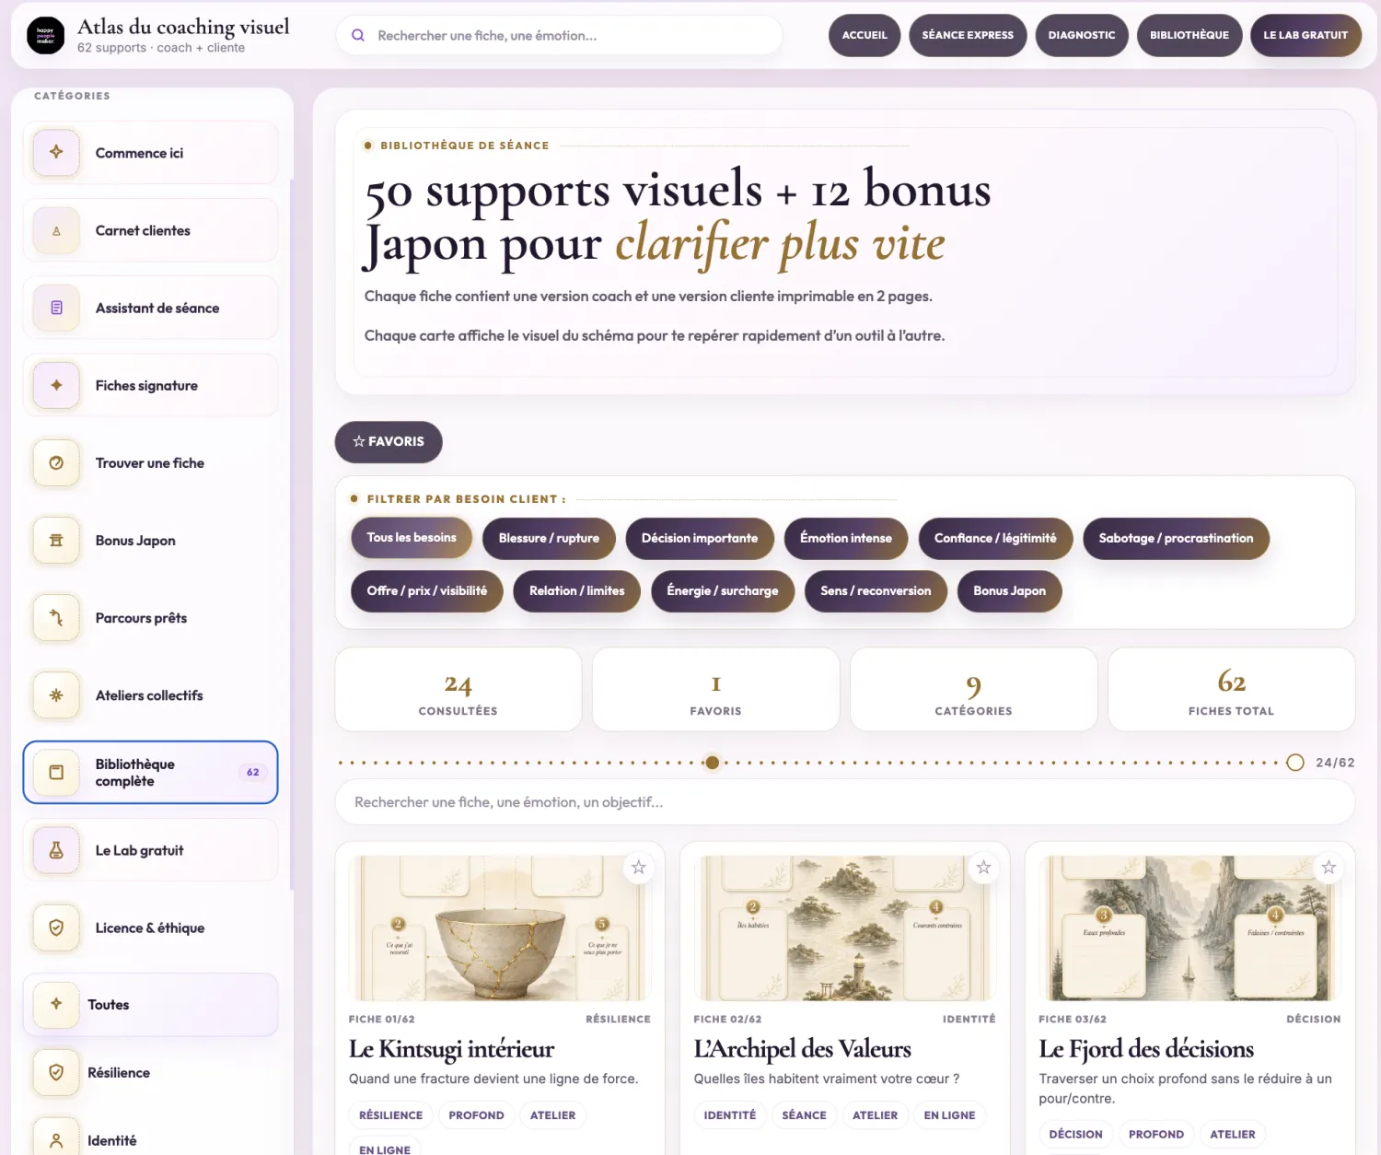The width and height of the screenshot is (1381, 1155).
Task: Open Le Kintsugi intérieur title link
Action: click(451, 1049)
